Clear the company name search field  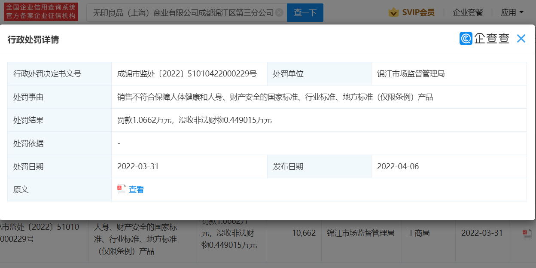click(x=279, y=12)
